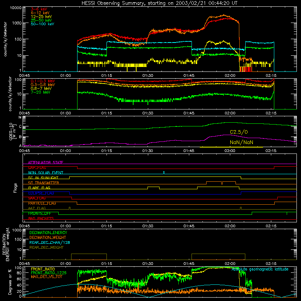Click counts/s/detector axis label of MeV panel
Screen dimensions: 301x301
tap(10, 94)
